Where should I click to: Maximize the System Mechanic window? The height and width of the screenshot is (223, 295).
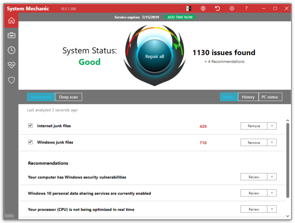click(x=275, y=9)
